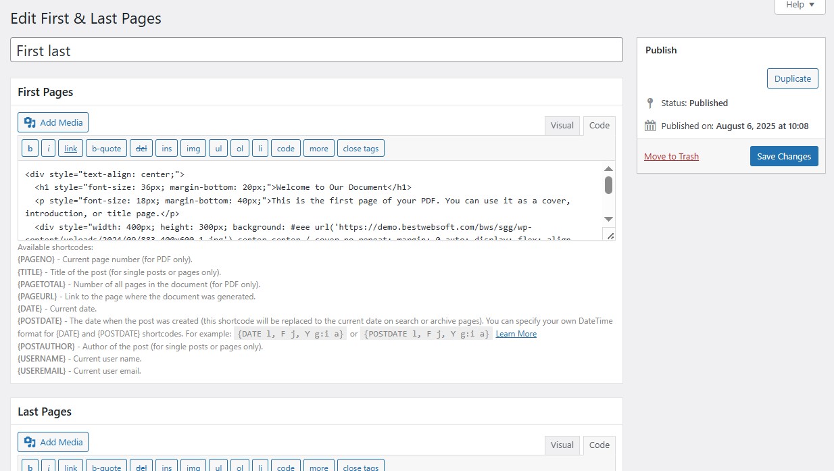Insert unordered list with ul button
834x471 pixels.
pyautogui.click(x=218, y=148)
